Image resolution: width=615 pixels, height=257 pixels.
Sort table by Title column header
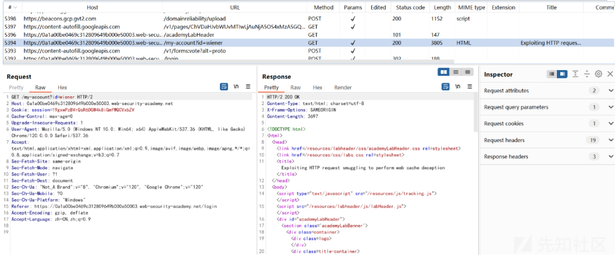tap(551, 7)
